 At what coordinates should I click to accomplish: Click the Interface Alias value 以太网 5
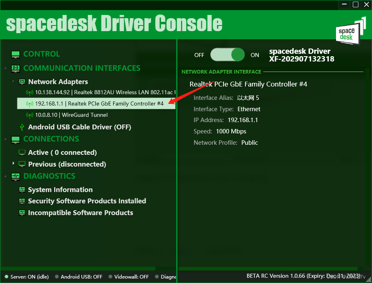(x=248, y=98)
